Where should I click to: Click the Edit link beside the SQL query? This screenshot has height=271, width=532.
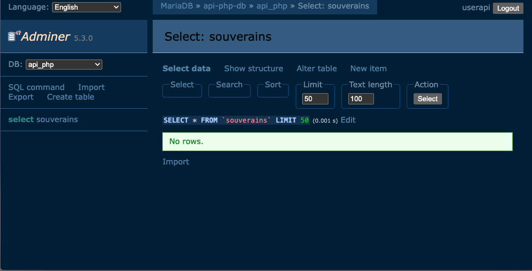[348, 120]
